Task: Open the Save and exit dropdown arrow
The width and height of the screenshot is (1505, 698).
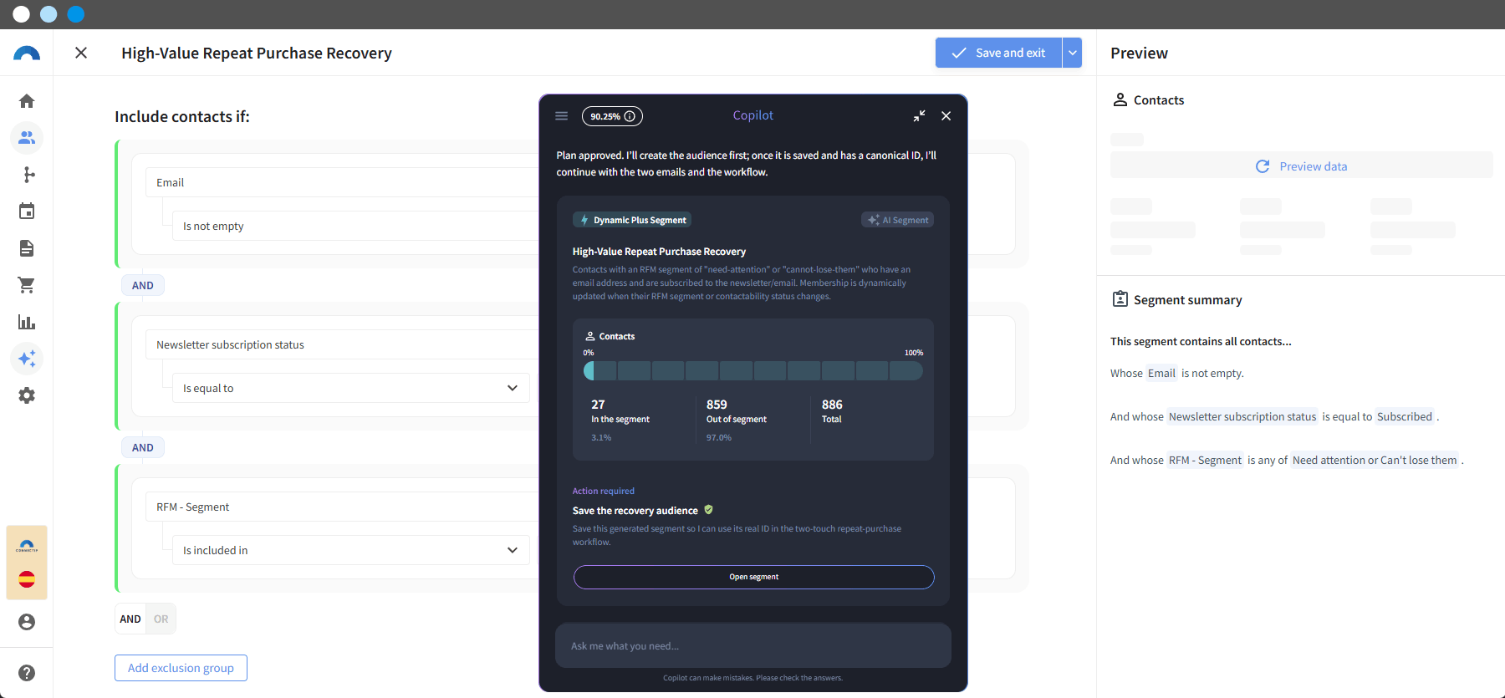Action: tap(1072, 53)
